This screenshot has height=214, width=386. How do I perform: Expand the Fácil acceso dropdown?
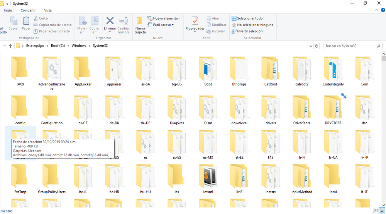click(161, 25)
